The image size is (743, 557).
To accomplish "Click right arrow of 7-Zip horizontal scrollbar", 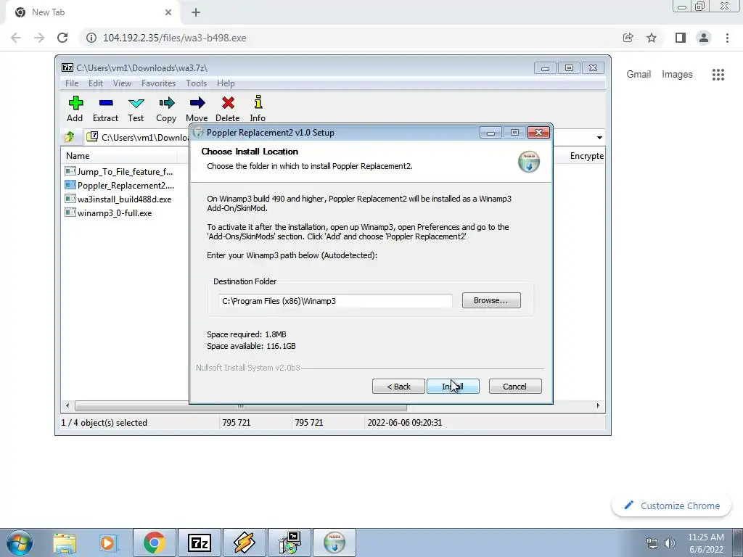I will (x=598, y=406).
